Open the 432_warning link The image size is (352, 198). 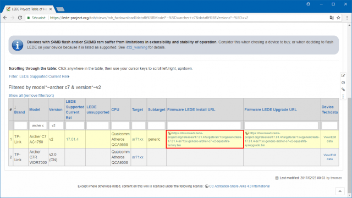(x=136, y=47)
